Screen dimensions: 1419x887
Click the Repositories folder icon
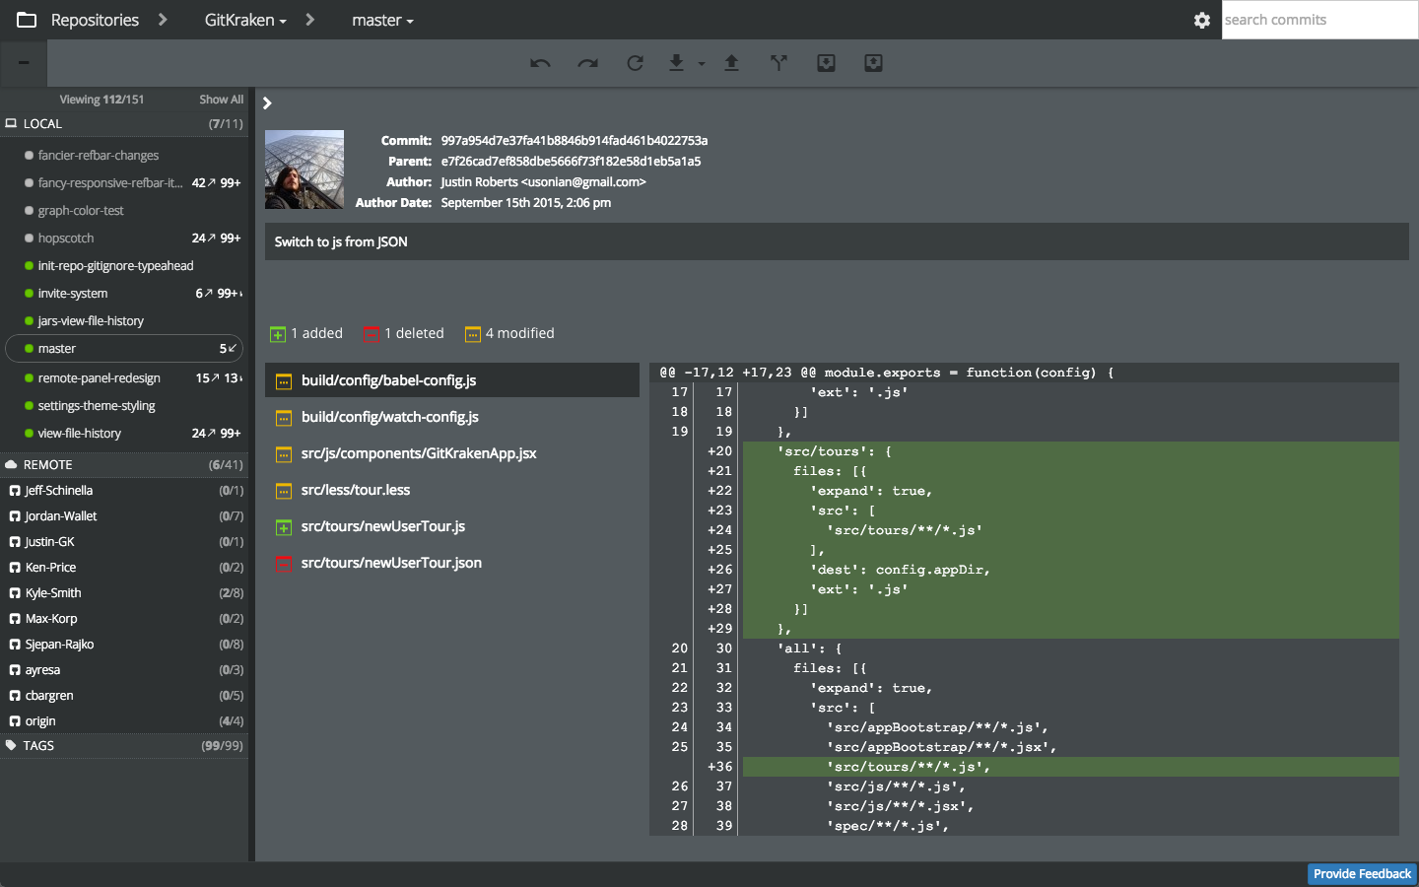(x=27, y=20)
